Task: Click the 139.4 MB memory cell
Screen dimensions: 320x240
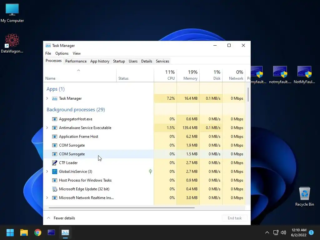Action: 188,128
